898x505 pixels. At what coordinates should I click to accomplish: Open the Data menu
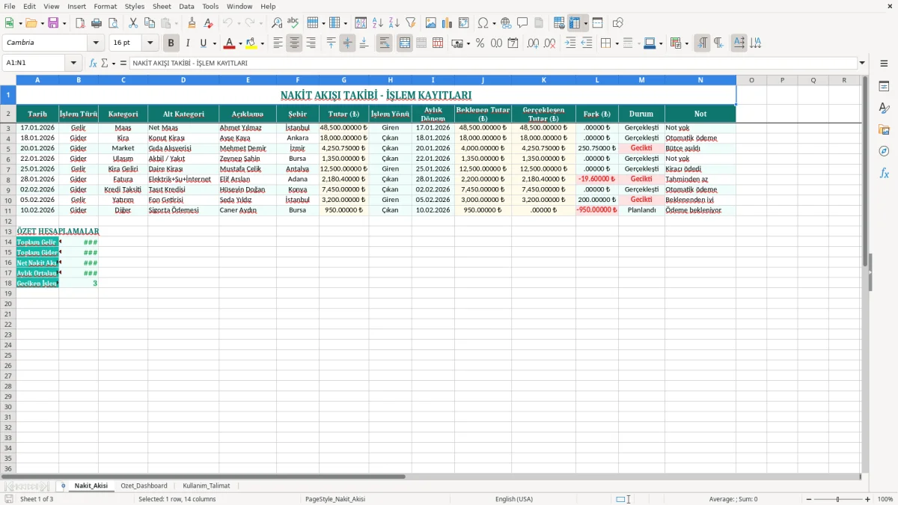pos(186,6)
